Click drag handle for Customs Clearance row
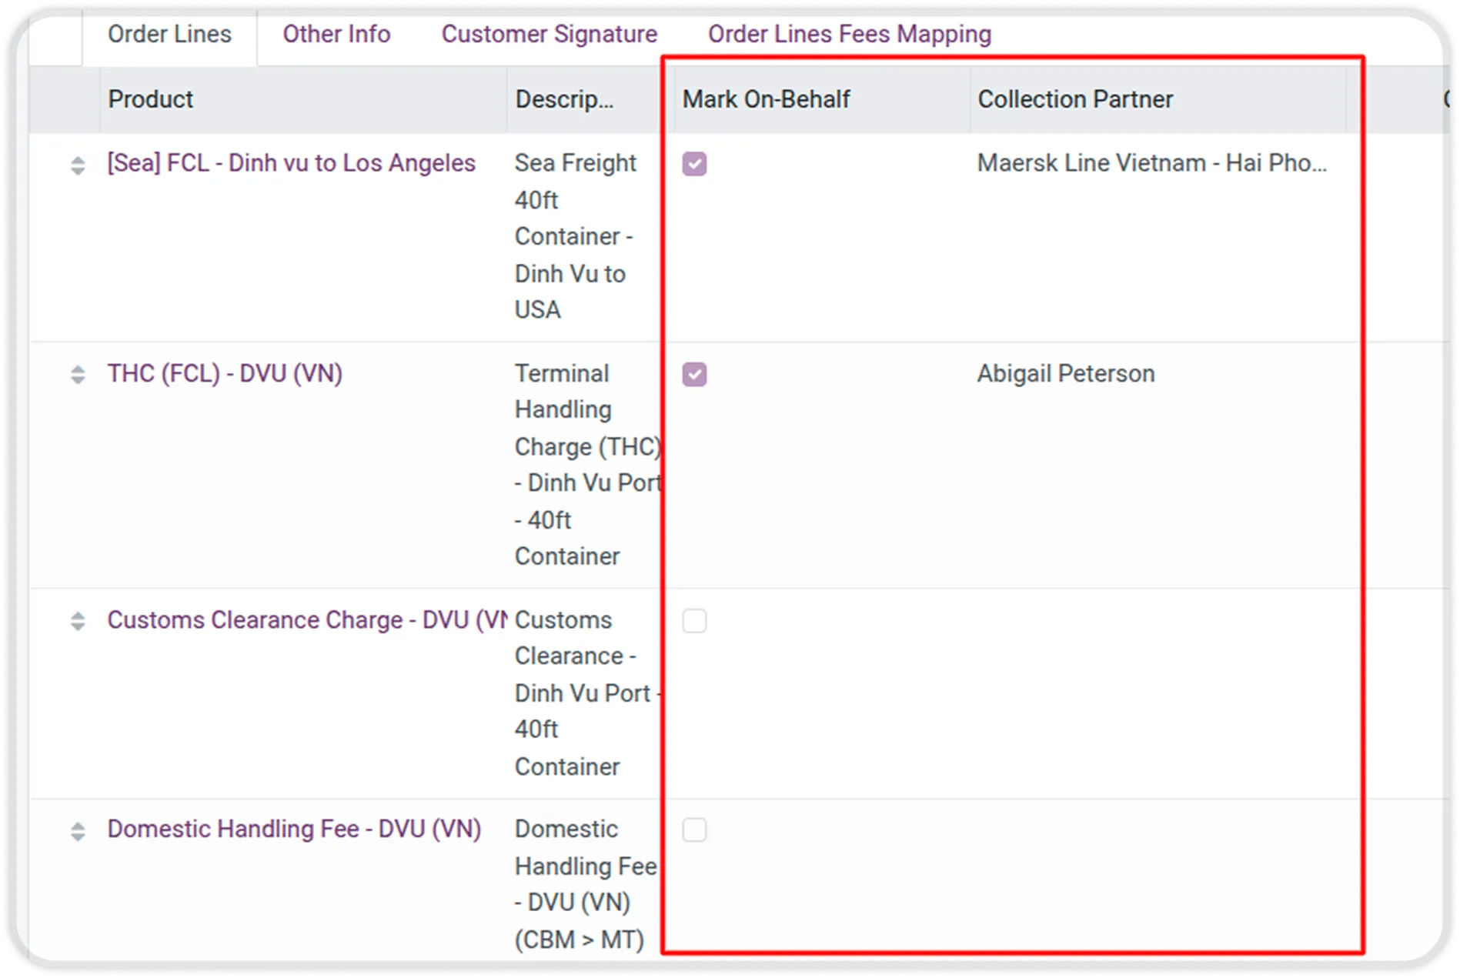This screenshot has height=978, width=1460. click(x=78, y=621)
